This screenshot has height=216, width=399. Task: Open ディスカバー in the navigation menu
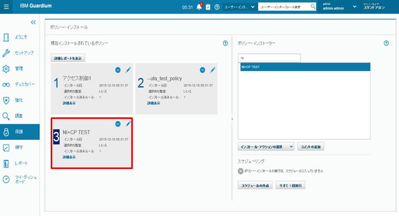pos(20,84)
